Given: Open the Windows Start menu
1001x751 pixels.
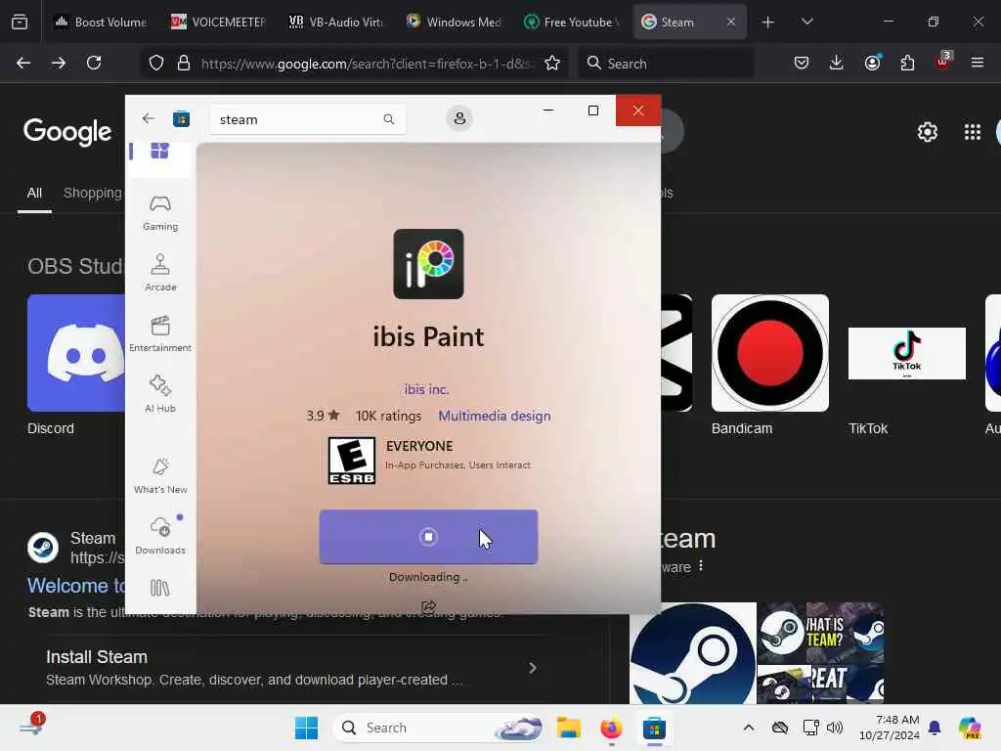Looking at the screenshot, I should click(306, 728).
